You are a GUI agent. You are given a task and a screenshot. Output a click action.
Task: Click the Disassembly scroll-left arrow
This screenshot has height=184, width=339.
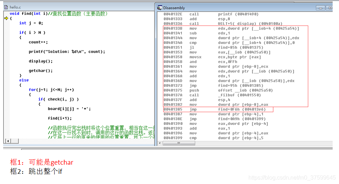pos(160,143)
